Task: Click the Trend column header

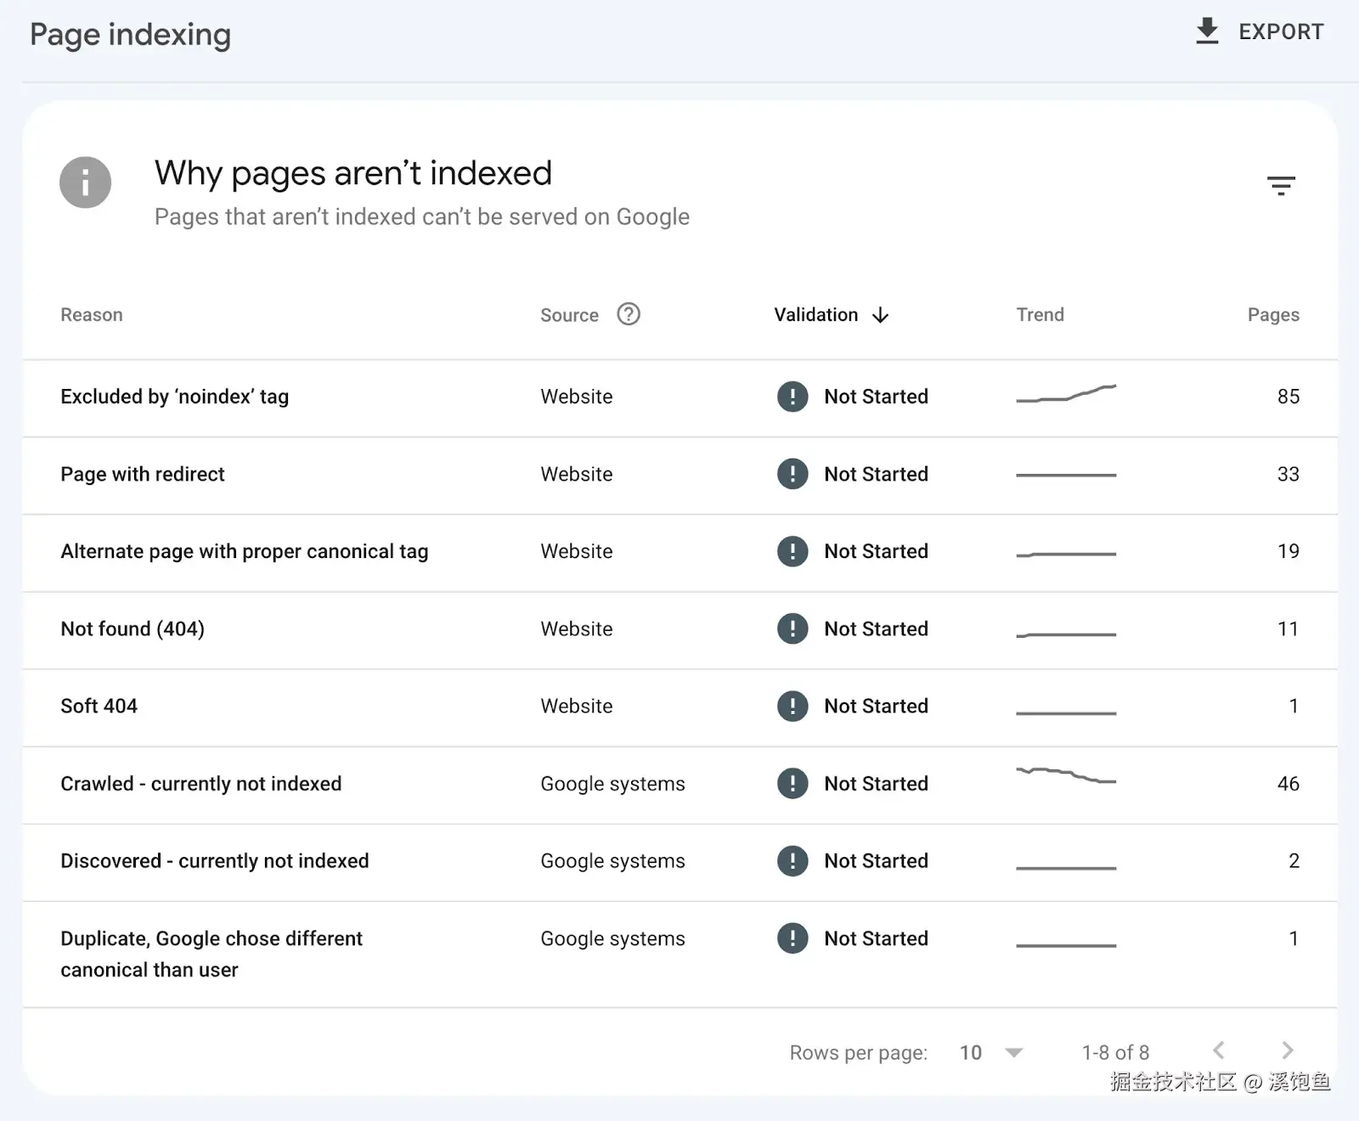Action: [x=1040, y=315]
